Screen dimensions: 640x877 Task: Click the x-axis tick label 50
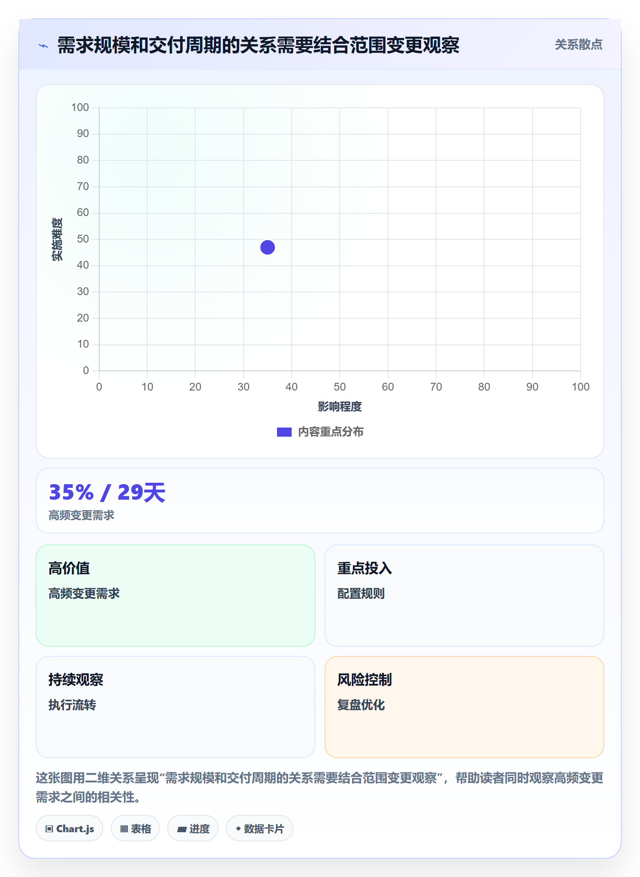[x=340, y=387]
